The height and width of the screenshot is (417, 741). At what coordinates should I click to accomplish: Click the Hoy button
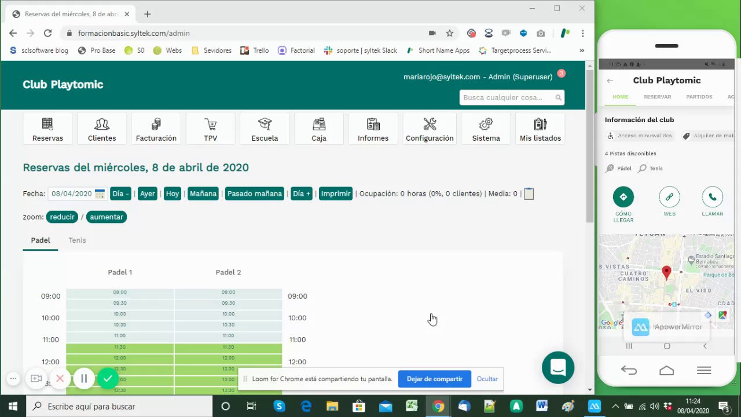click(173, 193)
